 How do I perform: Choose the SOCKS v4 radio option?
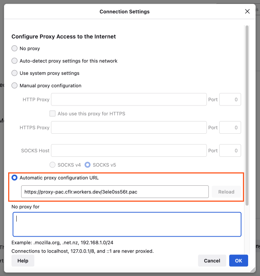pyautogui.click(x=53, y=165)
